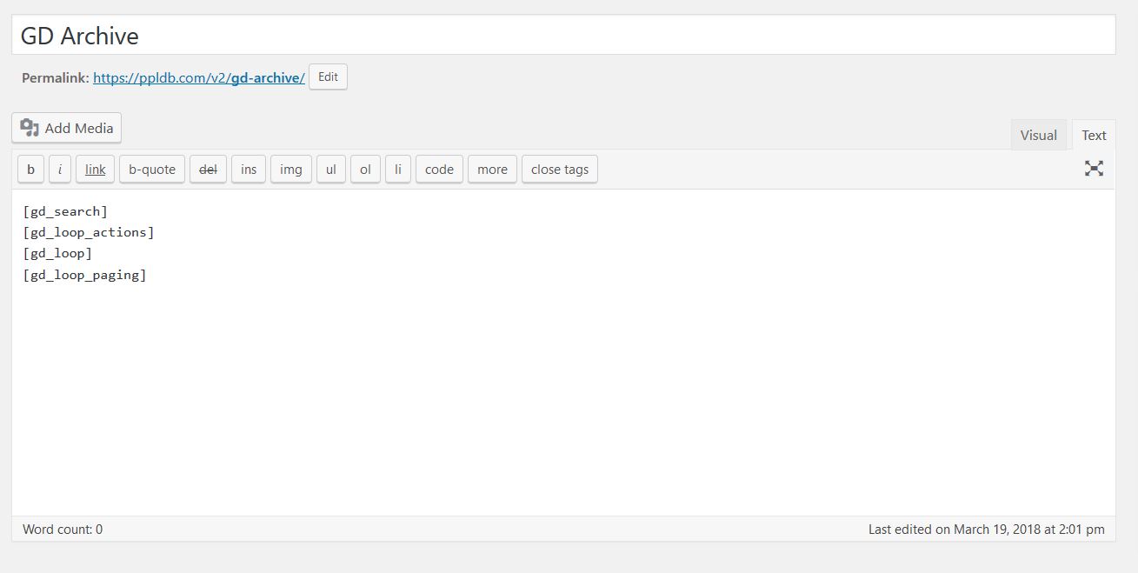Click the code quicktag button
The width and height of the screenshot is (1138, 573).
click(x=439, y=170)
